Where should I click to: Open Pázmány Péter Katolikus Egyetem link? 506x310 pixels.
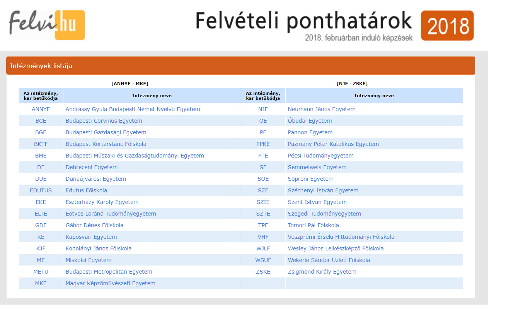(334, 144)
